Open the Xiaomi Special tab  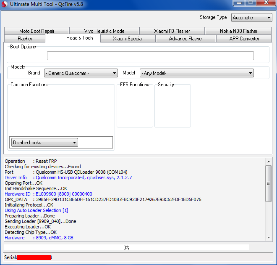click(128, 39)
